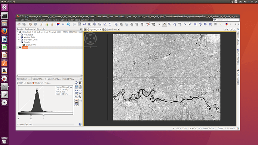
Task: Click the red star toolbar icon
Action: coord(227,24)
